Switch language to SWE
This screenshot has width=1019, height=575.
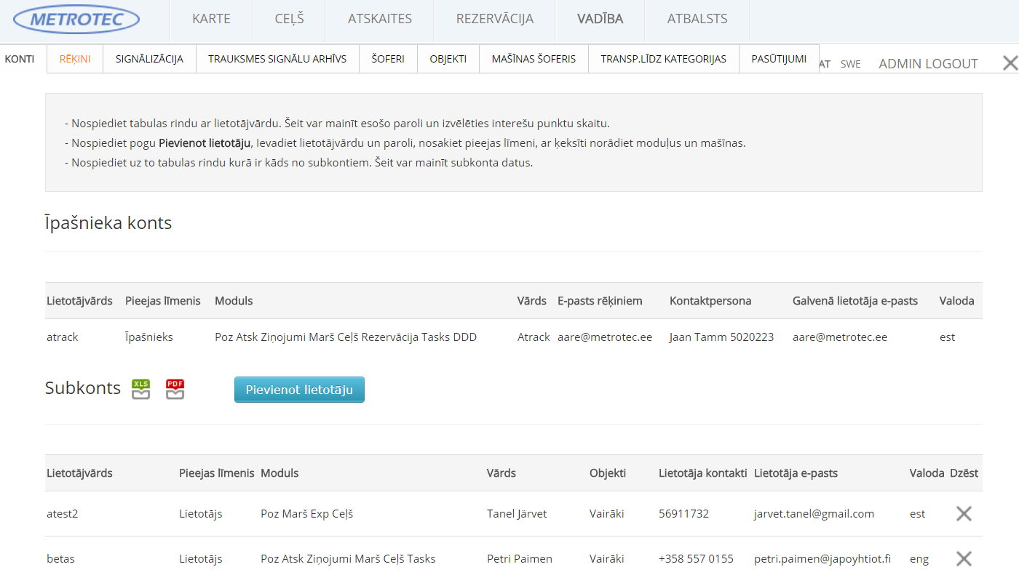850,64
